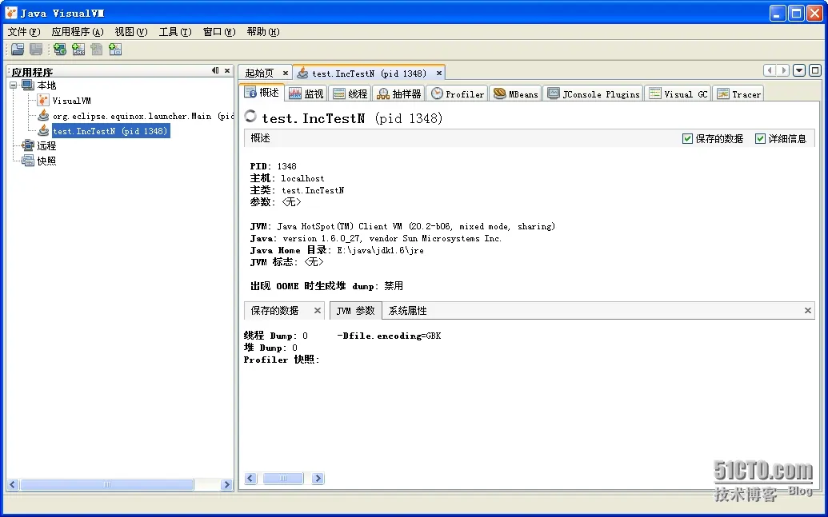
Task: Select test.IncTestN (pid 1348) tree entry
Action: coord(110,131)
